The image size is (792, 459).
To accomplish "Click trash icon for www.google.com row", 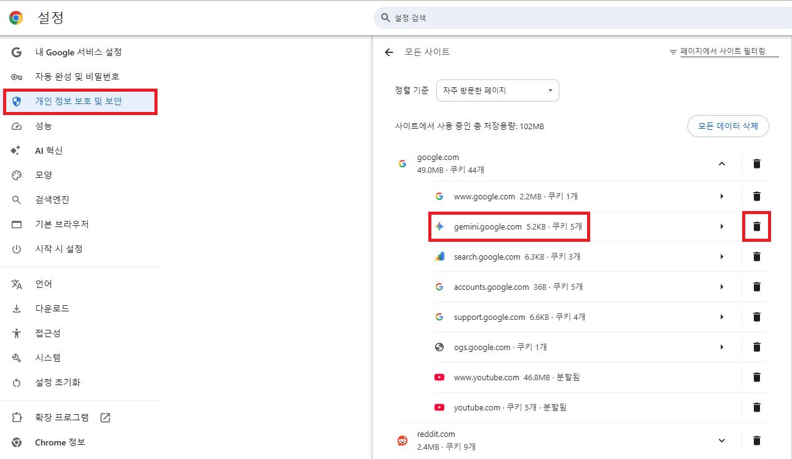I will [757, 196].
